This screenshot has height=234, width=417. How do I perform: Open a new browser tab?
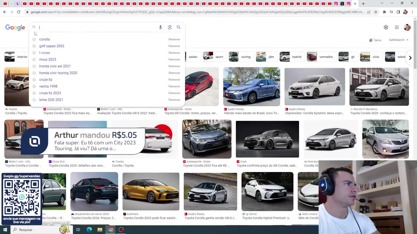tap(363, 4)
